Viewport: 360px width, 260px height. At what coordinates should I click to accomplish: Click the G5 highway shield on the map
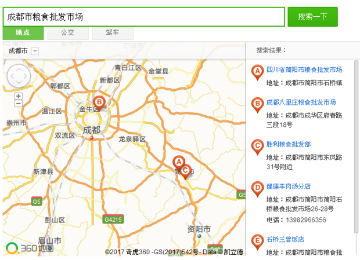pos(37,202)
